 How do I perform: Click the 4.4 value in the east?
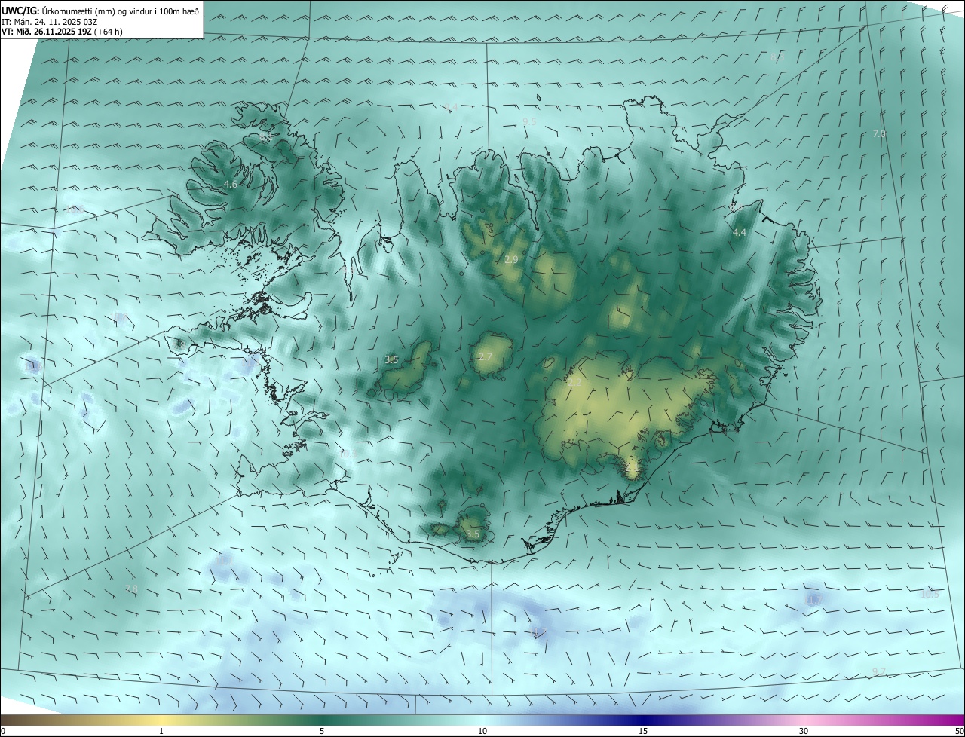pos(739,233)
